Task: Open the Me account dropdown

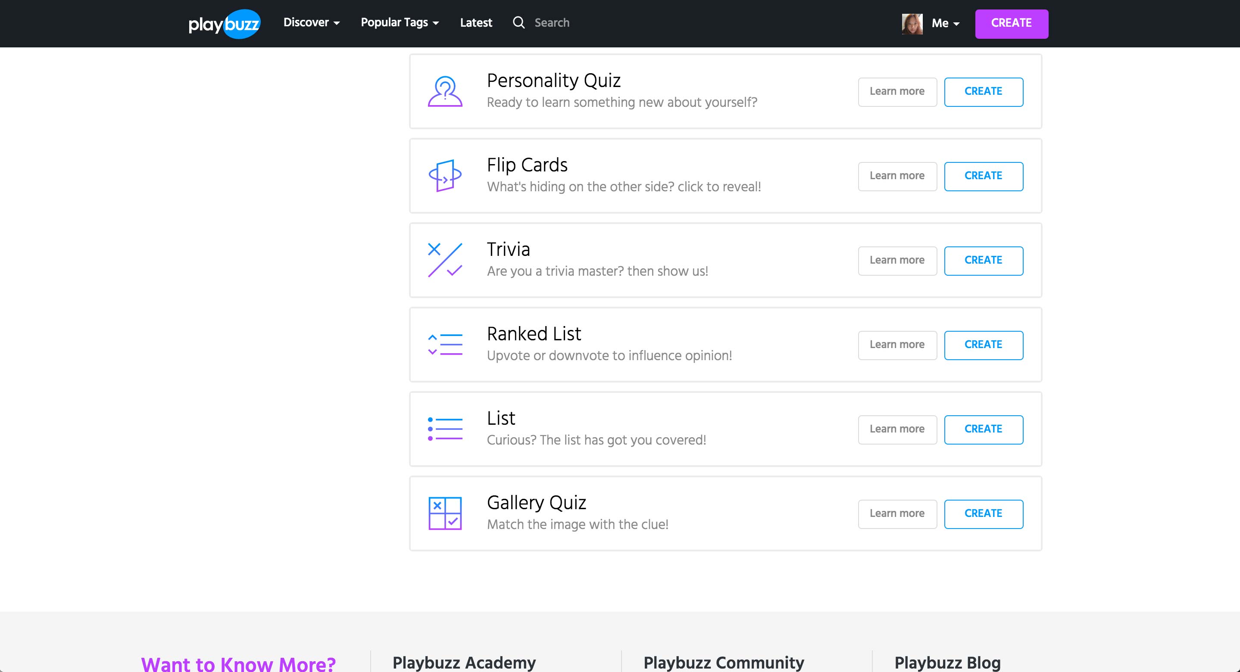Action: (945, 23)
